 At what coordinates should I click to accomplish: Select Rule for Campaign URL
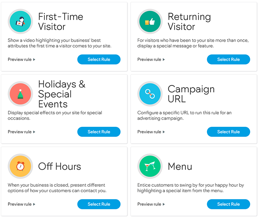[x=228, y=132]
